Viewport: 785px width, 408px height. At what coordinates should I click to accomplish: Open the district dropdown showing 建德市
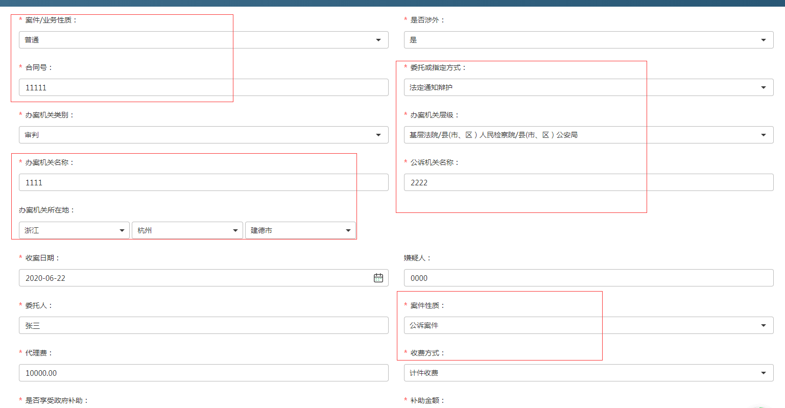(300, 230)
